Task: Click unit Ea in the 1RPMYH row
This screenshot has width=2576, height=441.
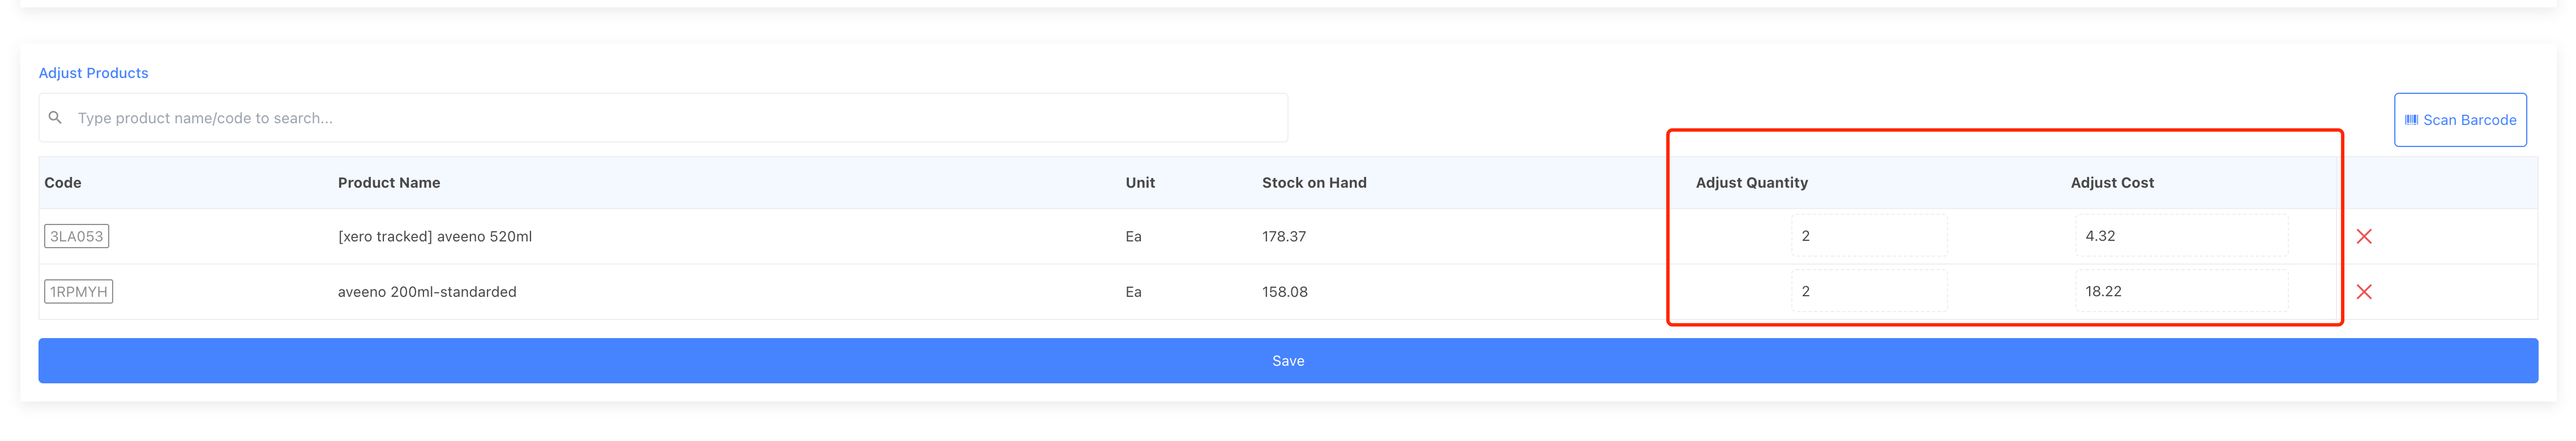Action: (1133, 292)
